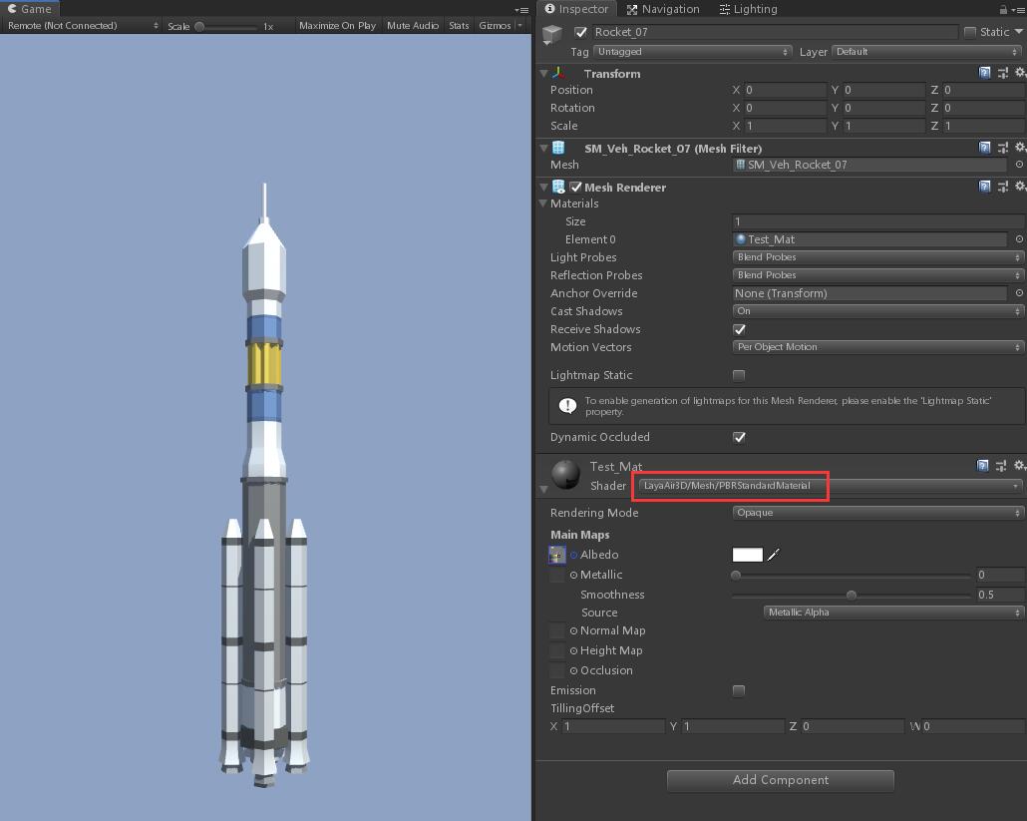Open the Rendering Mode dropdown
Image resolution: width=1027 pixels, height=821 pixels.
[875, 512]
